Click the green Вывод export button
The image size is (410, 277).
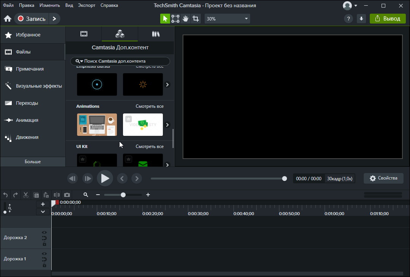point(388,19)
